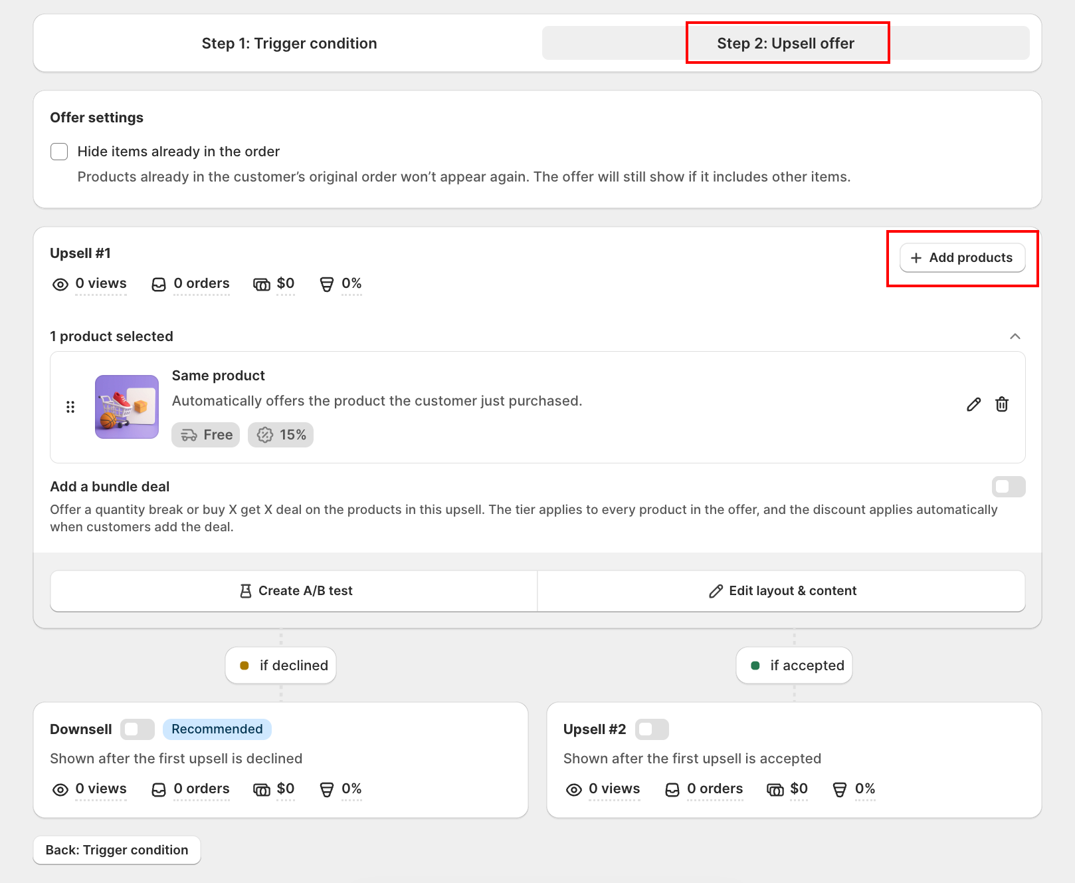Select the Step 2: Upsell offer tab

(785, 43)
